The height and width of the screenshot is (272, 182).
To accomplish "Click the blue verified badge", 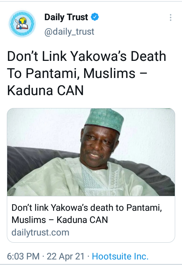I will point(95,17).
